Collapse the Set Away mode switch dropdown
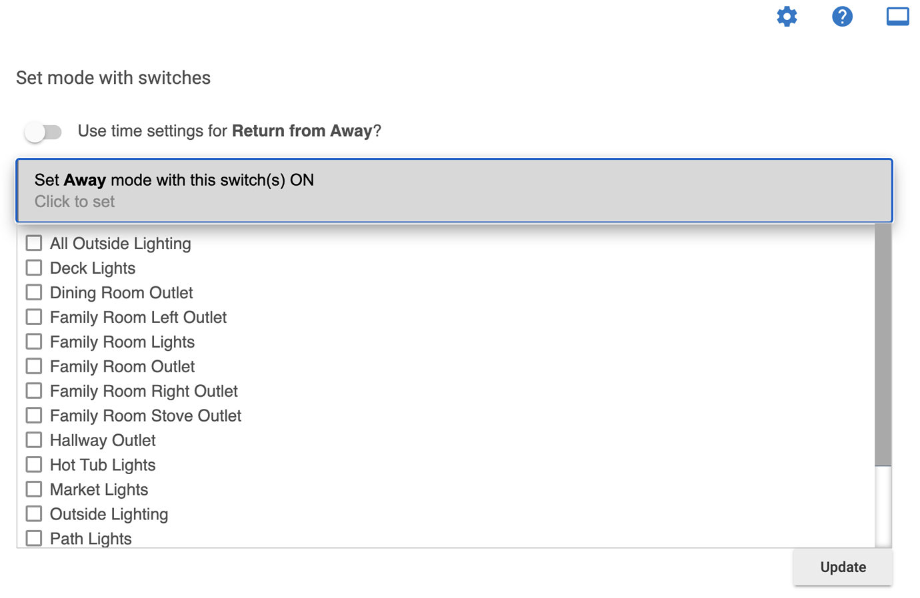Viewport: 920px width, 598px height. tap(454, 190)
